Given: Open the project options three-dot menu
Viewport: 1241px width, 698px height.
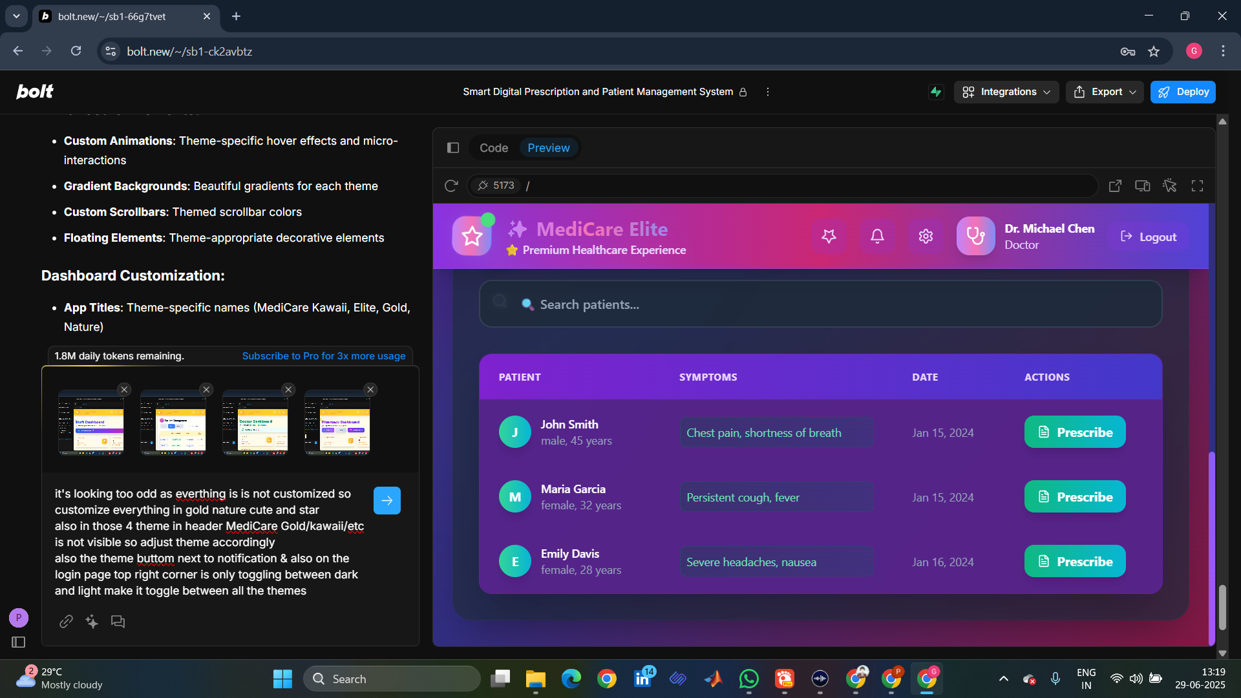Looking at the screenshot, I should click(767, 92).
